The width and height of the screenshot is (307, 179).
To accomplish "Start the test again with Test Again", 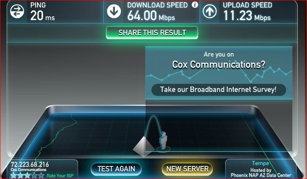I will (x=116, y=169).
